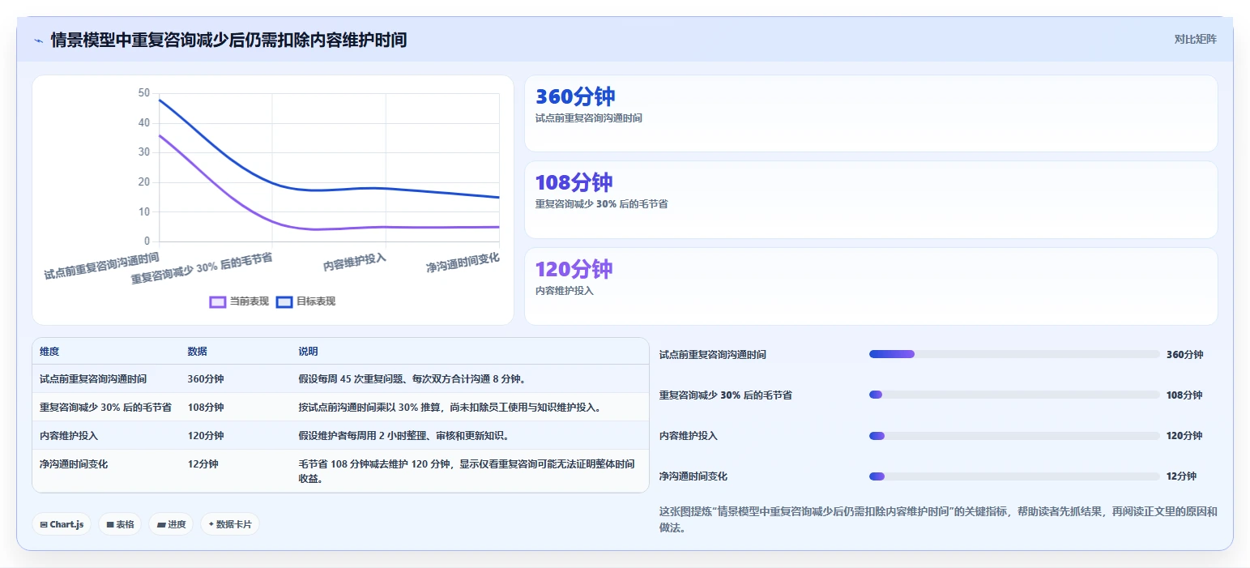Viewport: 1250px width, 568px height.
Task: Select the Chart.js chip
Action: coord(62,524)
